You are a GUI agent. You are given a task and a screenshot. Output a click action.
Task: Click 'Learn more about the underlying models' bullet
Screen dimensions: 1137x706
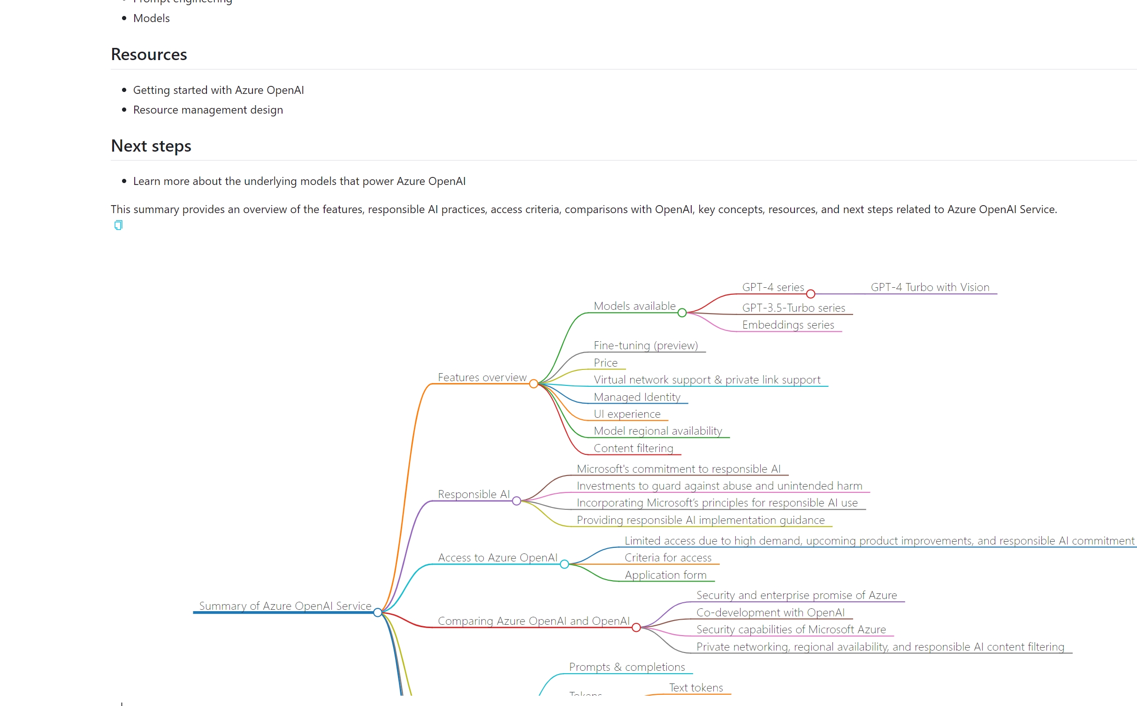(x=299, y=181)
